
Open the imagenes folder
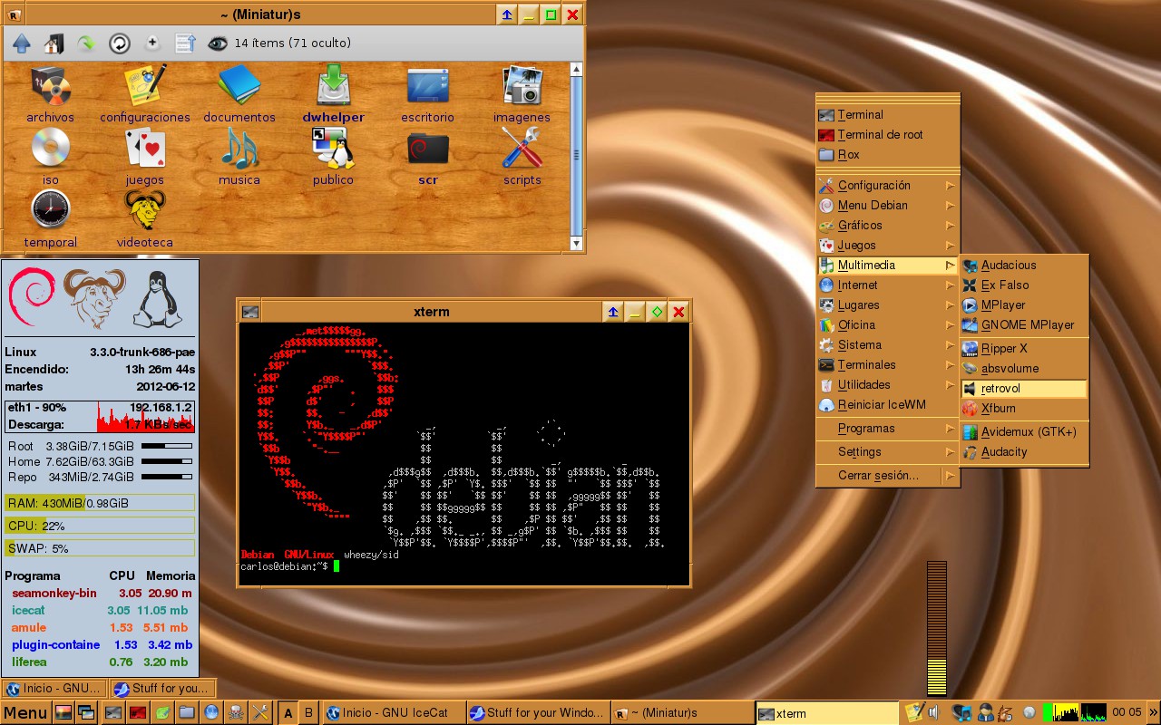522,94
